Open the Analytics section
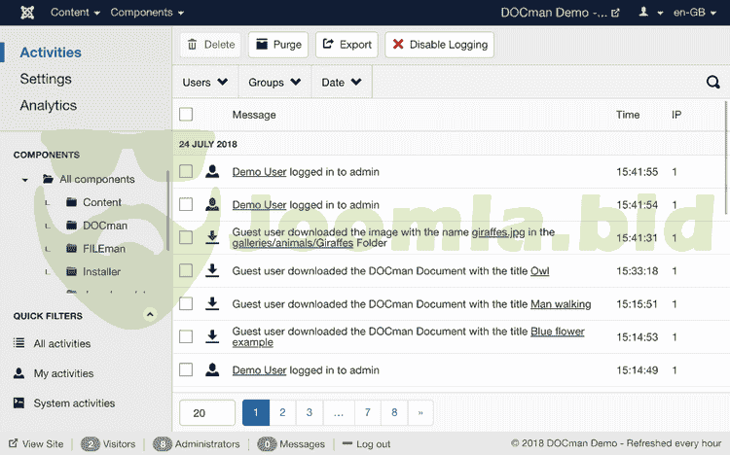Viewport: 730px width, 455px height. pyautogui.click(x=49, y=106)
